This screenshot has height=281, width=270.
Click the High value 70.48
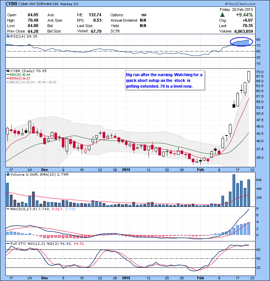[x=33, y=20]
